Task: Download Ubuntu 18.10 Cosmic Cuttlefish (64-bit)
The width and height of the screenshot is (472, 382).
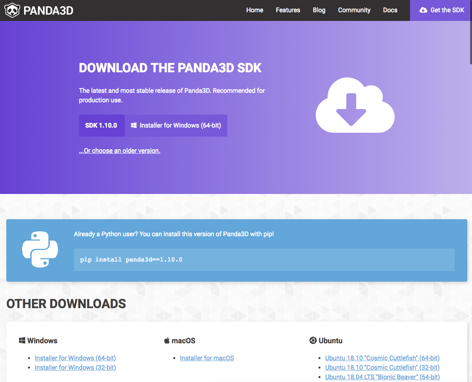Action: click(382, 358)
